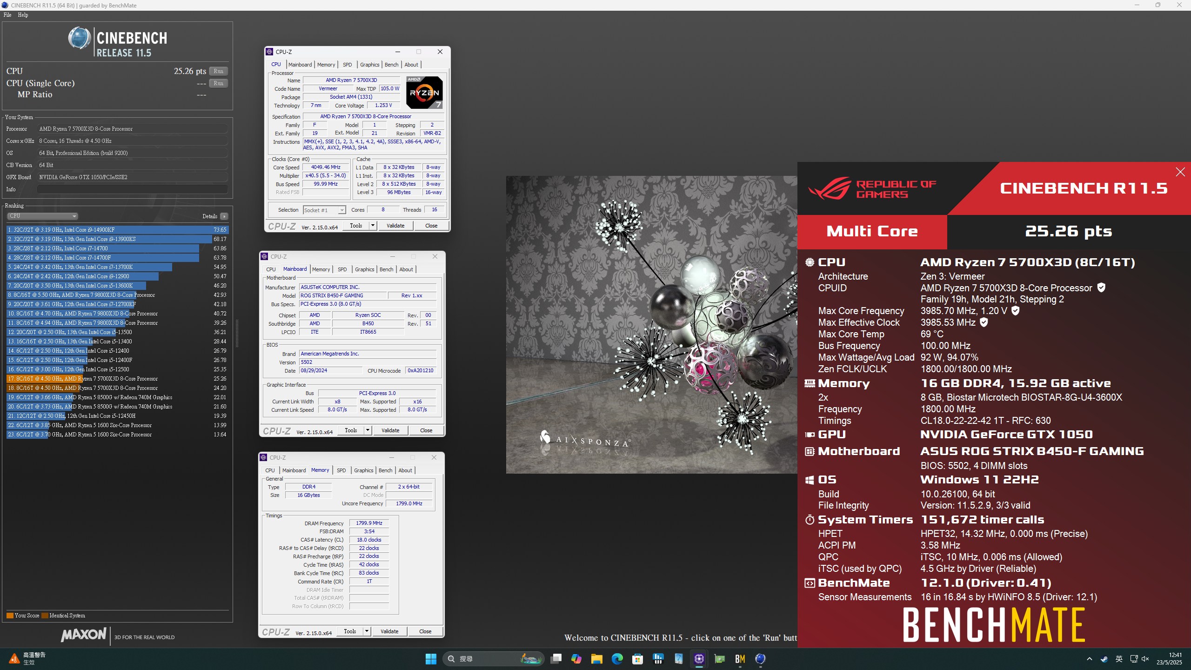Click the 英 input language indicator
1191x670 pixels.
point(1119,659)
